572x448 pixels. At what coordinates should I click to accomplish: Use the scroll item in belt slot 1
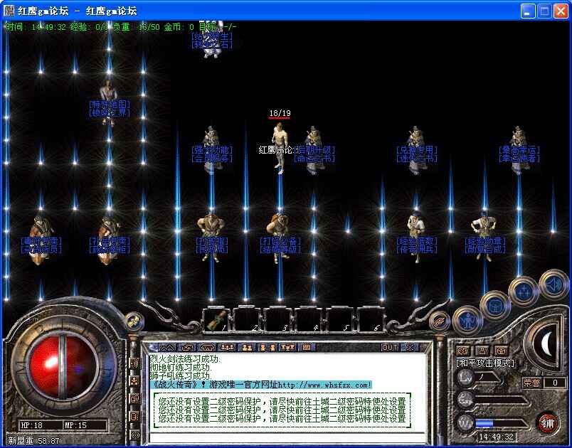point(216,320)
